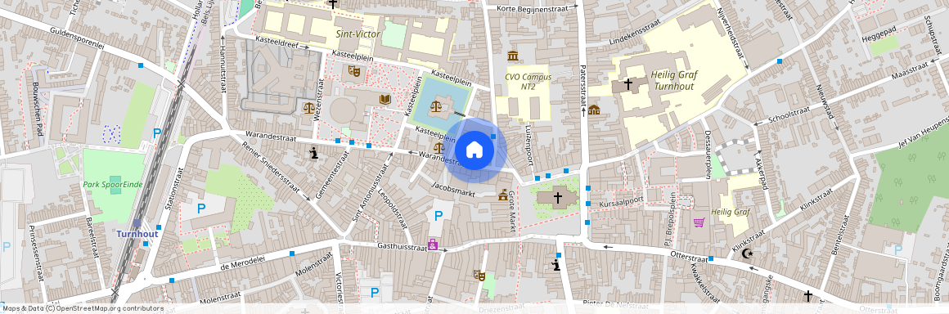The image size is (949, 314).
Task: Click the Heilig Graf Turnhout label
Action: (674, 80)
